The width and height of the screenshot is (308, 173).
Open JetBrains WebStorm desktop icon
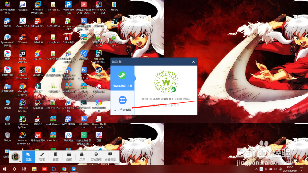coord(99,57)
